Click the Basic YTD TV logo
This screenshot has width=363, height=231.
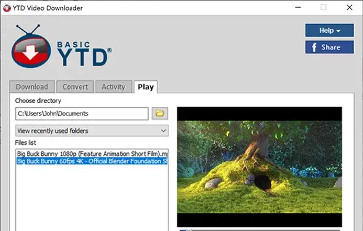tap(31, 47)
